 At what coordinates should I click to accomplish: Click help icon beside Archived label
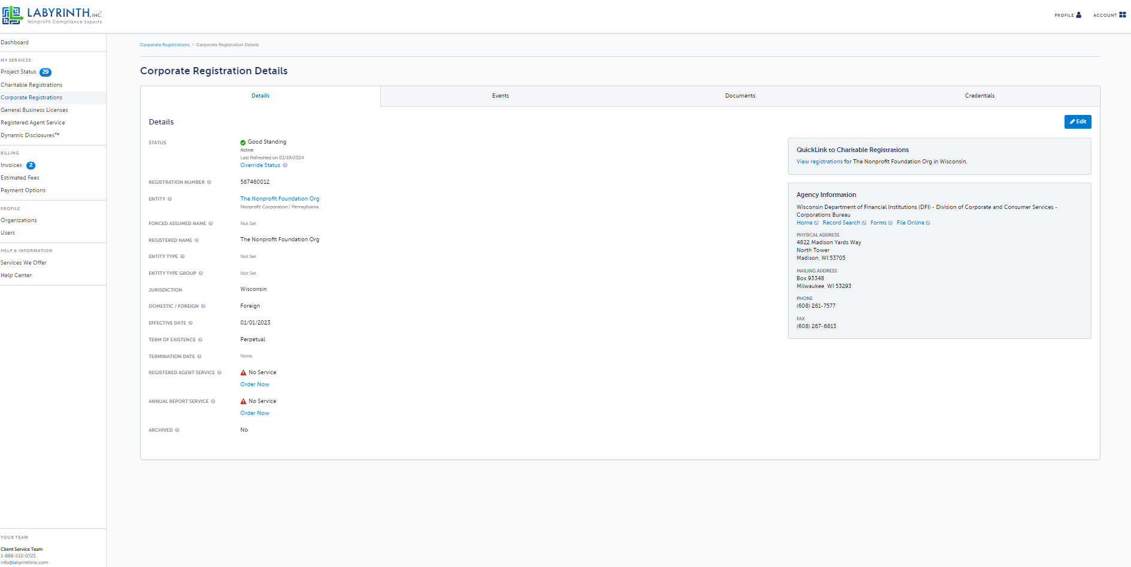177,430
